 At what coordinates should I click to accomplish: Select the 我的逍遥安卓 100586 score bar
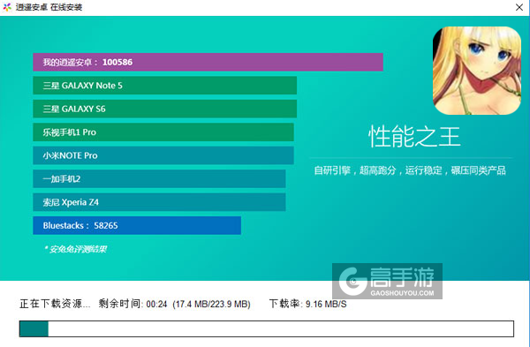[x=208, y=62]
